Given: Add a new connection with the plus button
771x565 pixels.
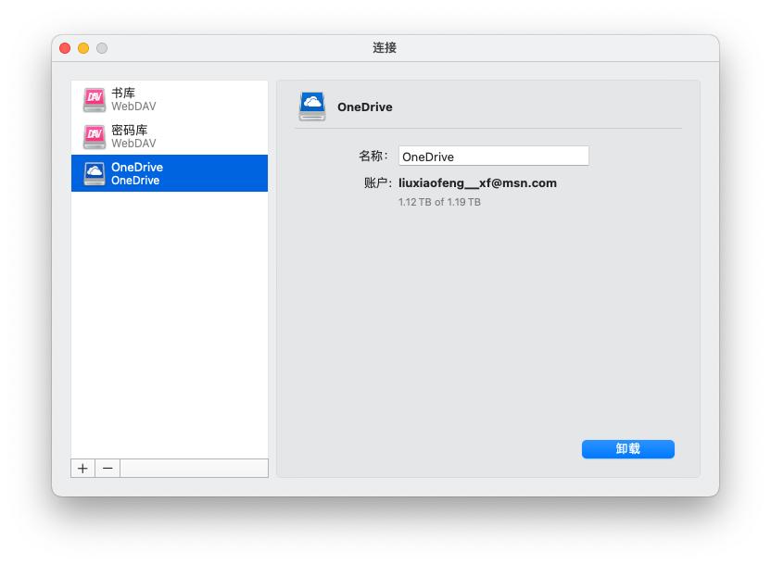Looking at the screenshot, I should click(x=82, y=469).
